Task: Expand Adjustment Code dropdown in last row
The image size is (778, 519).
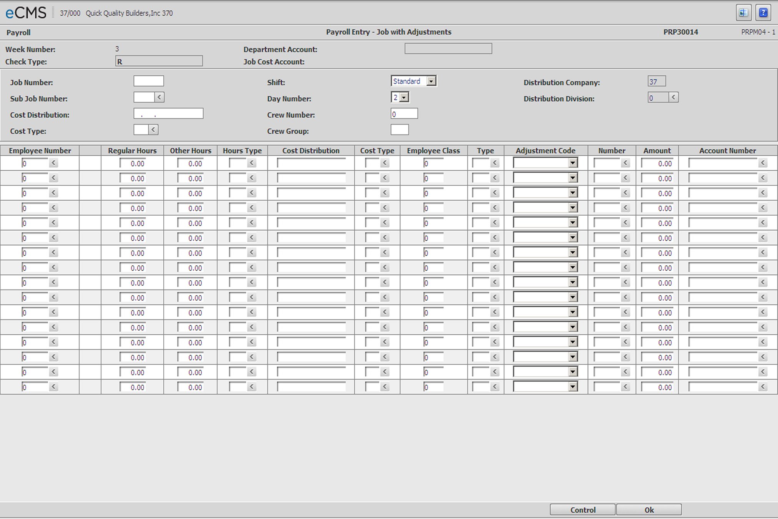Action: tap(572, 387)
